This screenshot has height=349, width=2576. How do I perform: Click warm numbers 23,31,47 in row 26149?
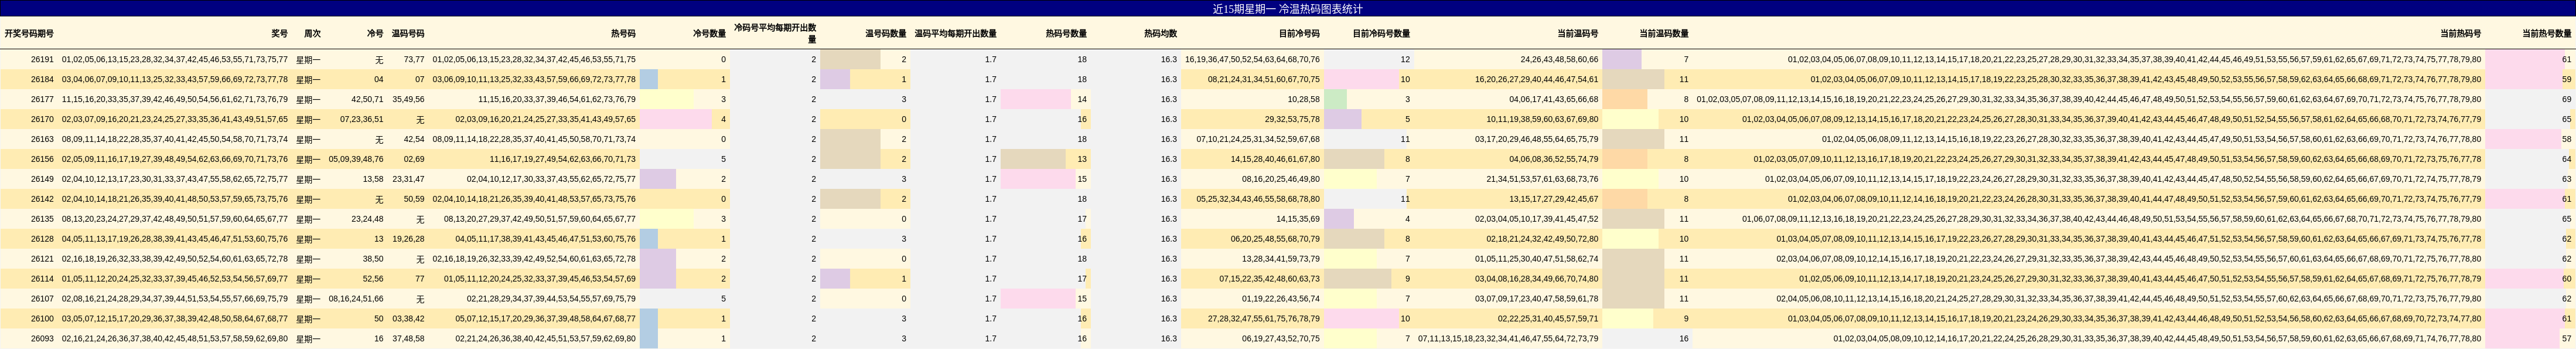pyautogui.click(x=408, y=179)
